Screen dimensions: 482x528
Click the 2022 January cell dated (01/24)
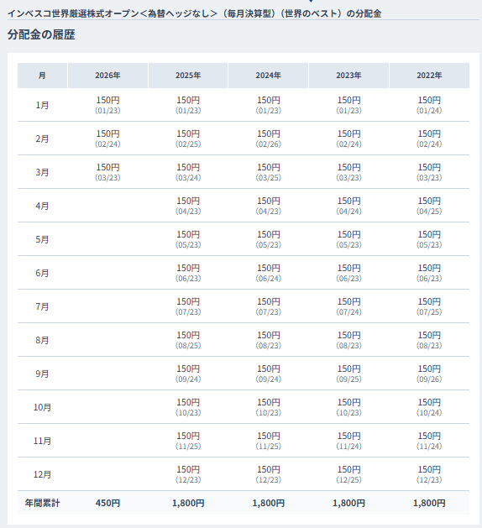(x=429, y=105)
